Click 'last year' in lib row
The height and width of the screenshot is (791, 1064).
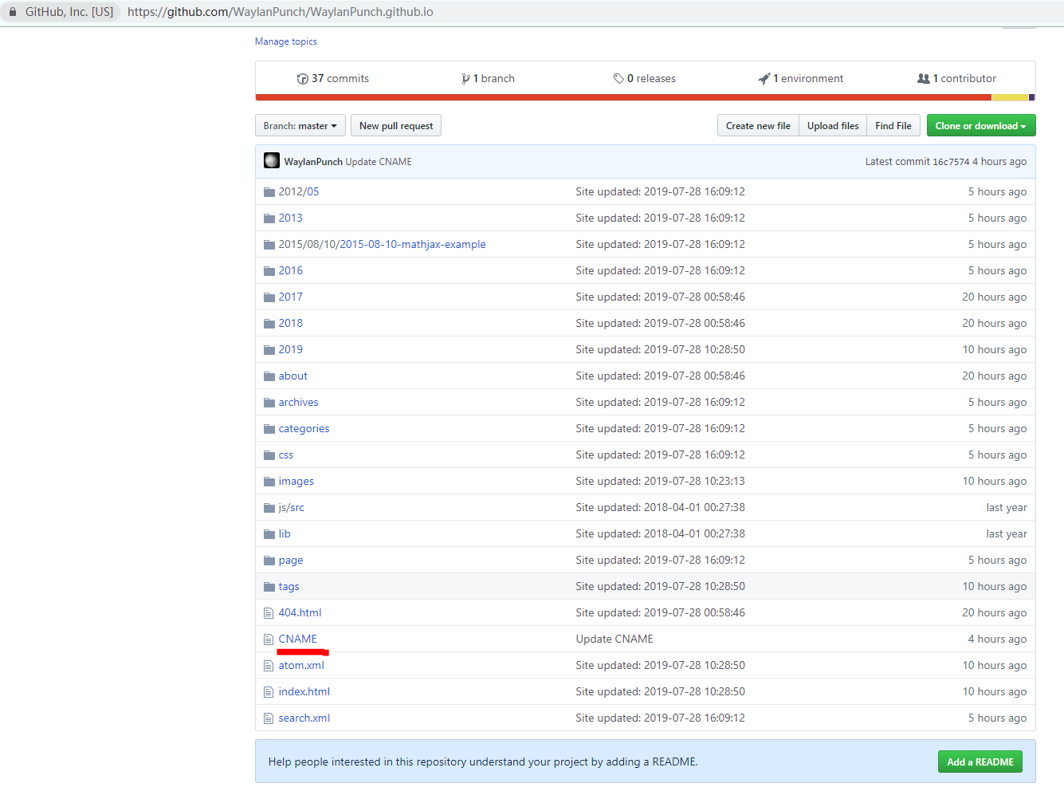(1007, 534)
